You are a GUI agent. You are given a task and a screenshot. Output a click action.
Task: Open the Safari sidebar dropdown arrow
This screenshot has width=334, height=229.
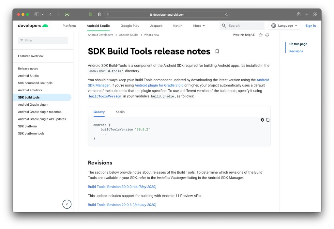(43, 15)
